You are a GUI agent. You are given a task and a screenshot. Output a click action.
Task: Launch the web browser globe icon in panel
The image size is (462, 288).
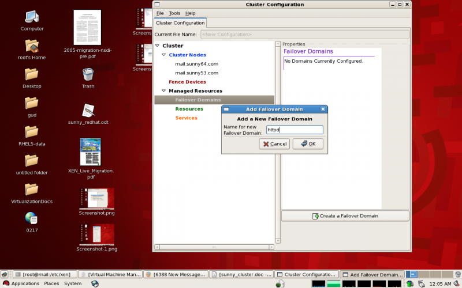pos(95,283)
